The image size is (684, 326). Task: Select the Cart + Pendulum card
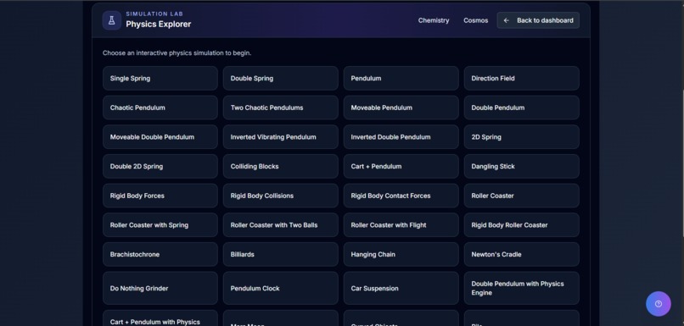coord(401,166)
